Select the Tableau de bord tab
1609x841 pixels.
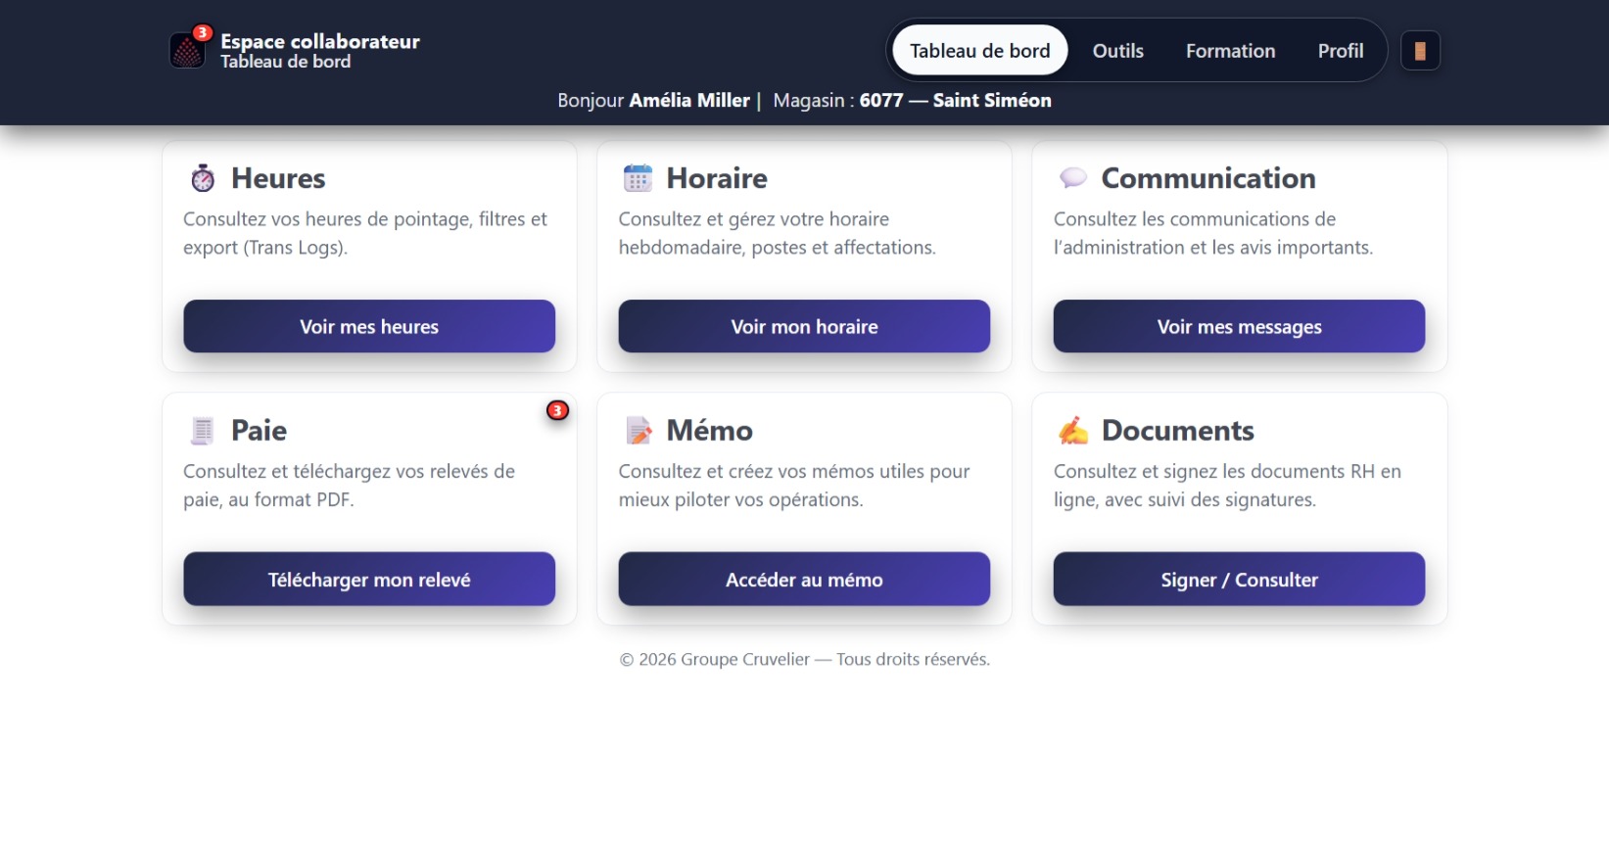[x=979, y=51]
